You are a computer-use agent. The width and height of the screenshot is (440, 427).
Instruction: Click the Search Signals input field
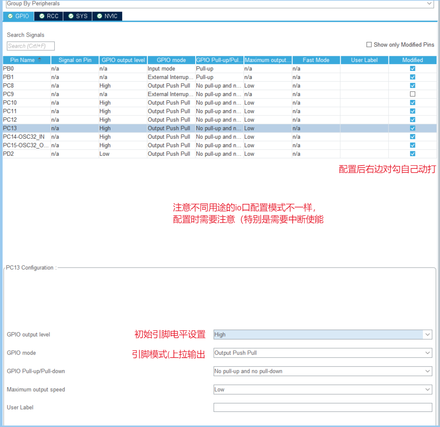(x=31, y=46)
